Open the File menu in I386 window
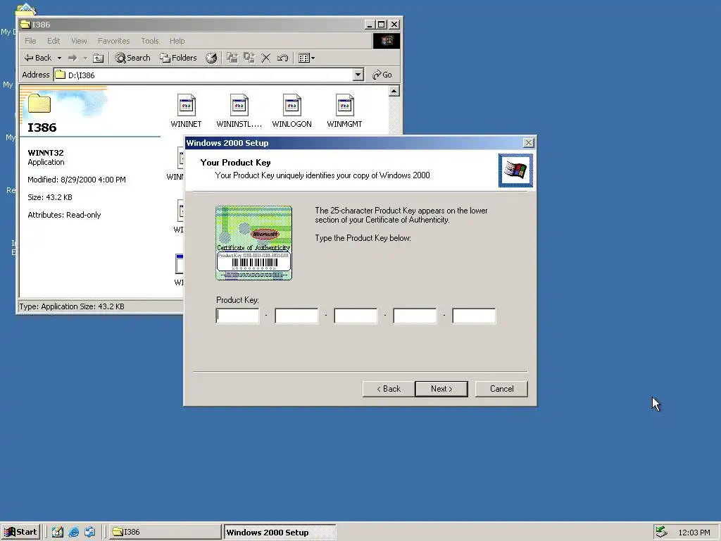 point(30,41)
